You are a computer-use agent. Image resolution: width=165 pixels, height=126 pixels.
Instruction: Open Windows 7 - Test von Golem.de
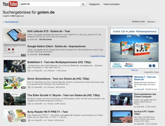145,78
